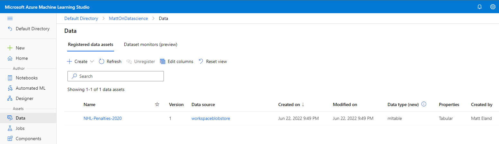
Task: Sort by the Modified on column header
Action: click(345, 104)
